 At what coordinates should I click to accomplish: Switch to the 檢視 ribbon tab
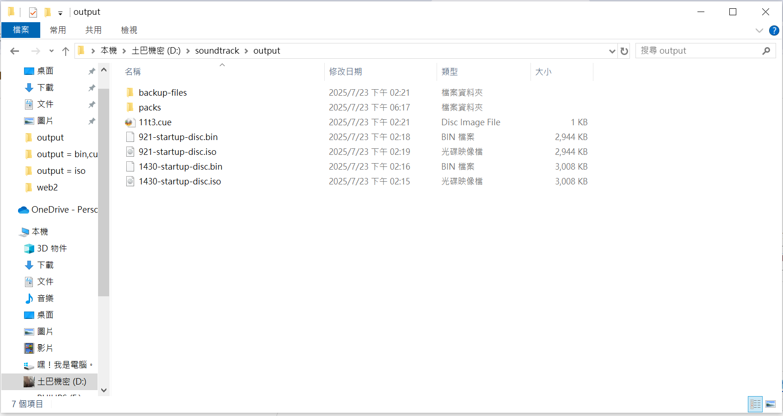129,30
